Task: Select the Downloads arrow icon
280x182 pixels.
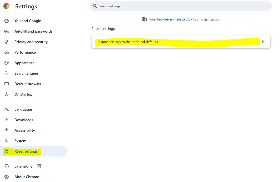Action: tap(6, 120)
